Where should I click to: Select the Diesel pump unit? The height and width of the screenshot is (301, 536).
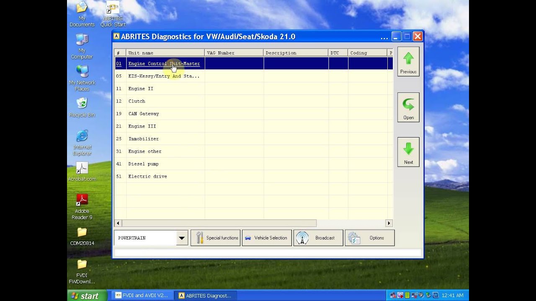tap(253, 164)
